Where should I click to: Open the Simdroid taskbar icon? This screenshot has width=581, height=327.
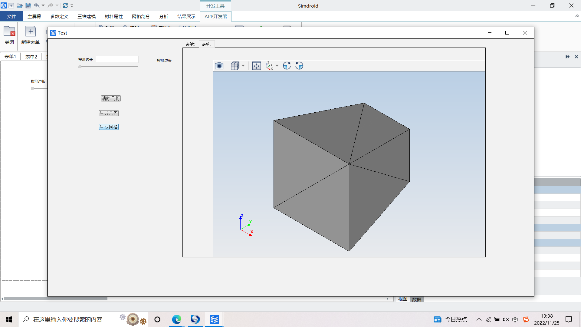(214, 319)
